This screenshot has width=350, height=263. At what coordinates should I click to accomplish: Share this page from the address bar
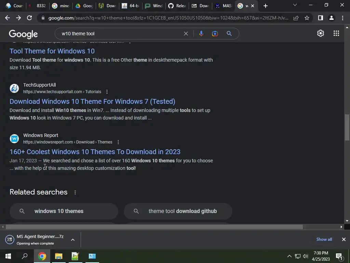click(x=296, y=18)
